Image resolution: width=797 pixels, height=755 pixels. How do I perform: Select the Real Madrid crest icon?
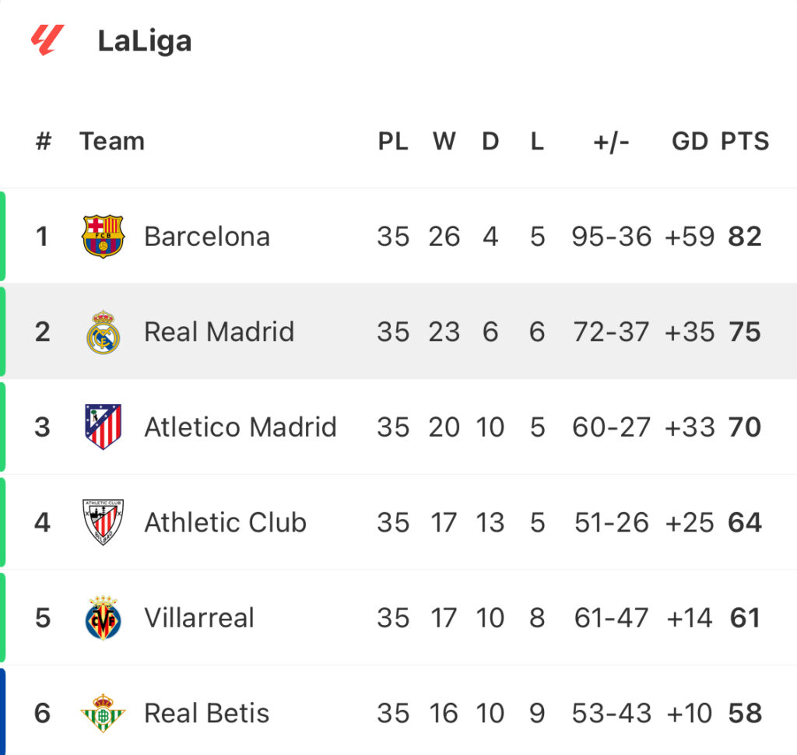coord(104,332)
